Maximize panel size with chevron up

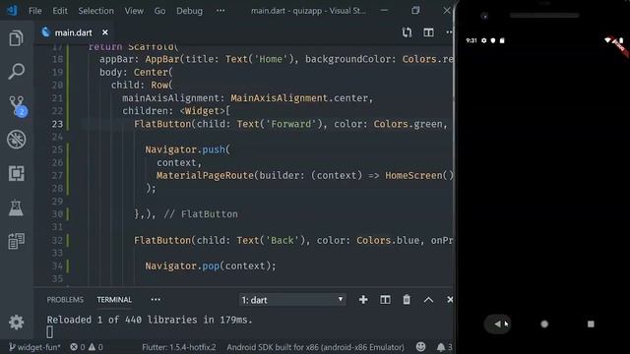point(428,300)
